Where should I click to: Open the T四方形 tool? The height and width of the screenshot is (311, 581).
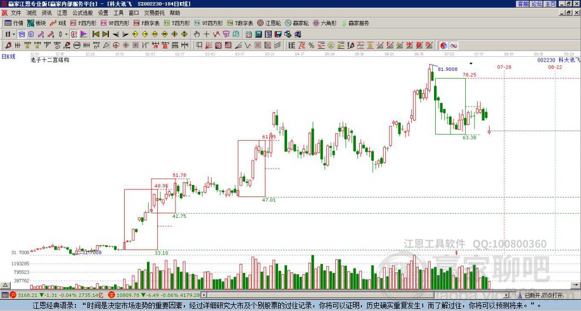(177, 23)
